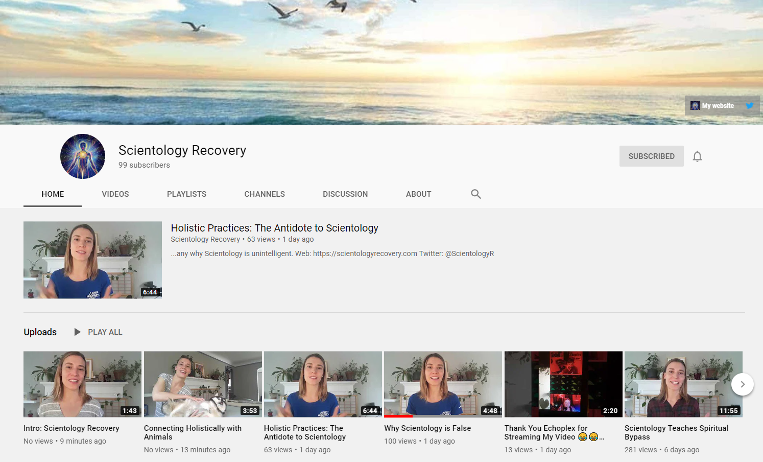Click the 99 subscribers text
This screenshot has height=462, width=763.
(144, 165)
